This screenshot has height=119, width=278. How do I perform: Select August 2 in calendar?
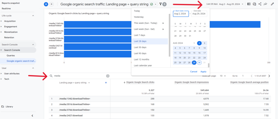point(199,43)
